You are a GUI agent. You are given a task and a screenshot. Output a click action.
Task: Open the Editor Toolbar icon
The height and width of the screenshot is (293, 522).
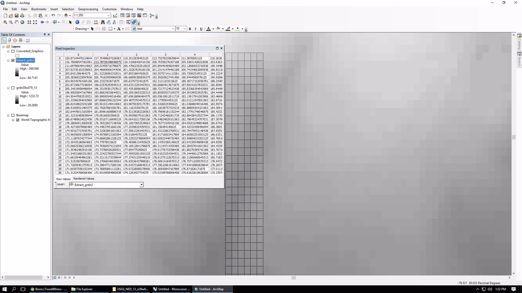(x=115, y=15)
